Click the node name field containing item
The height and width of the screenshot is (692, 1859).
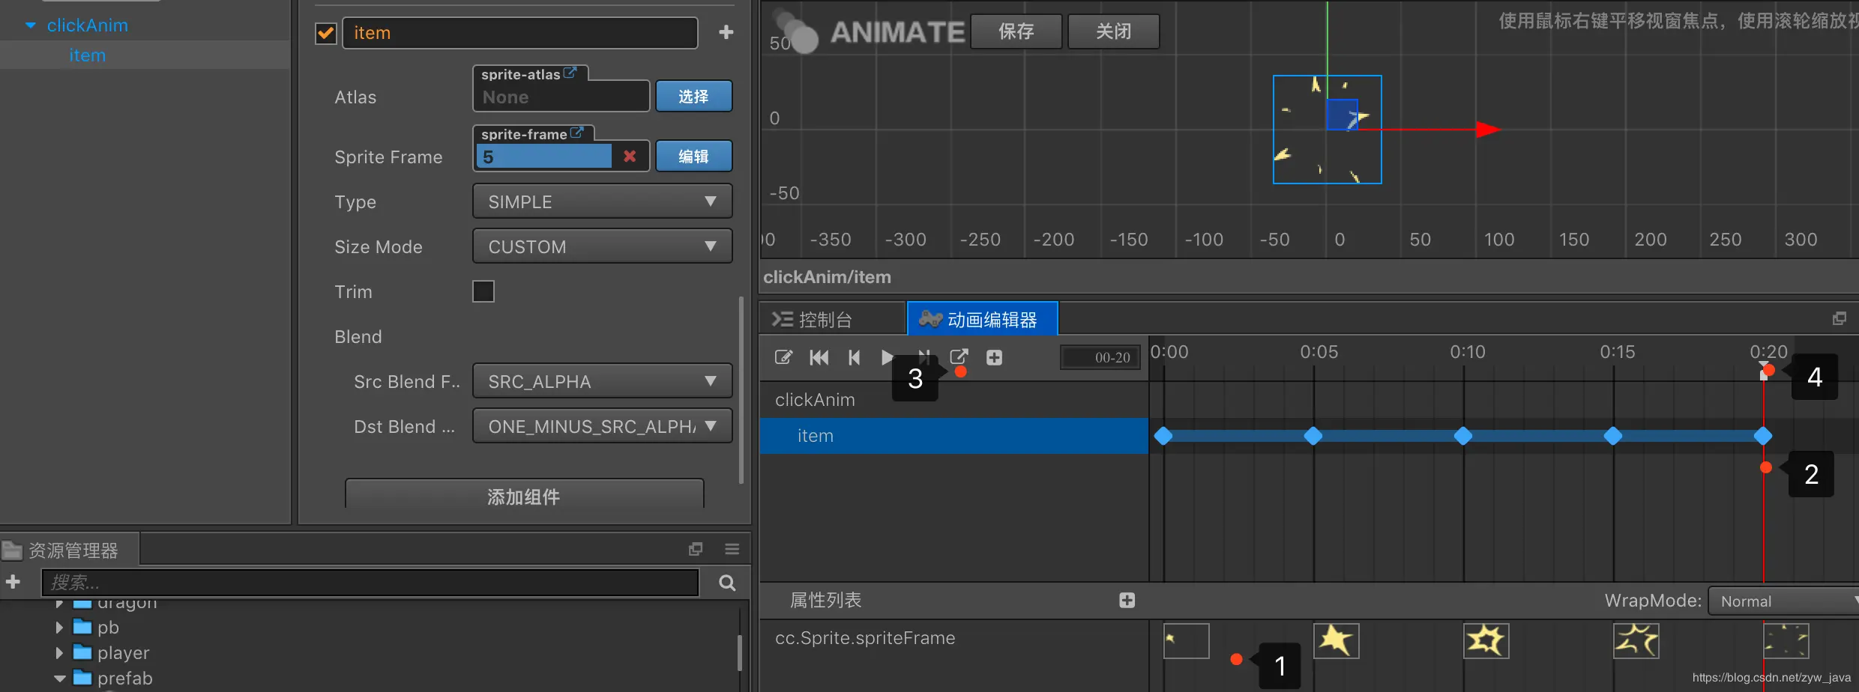tap(520, 33)
